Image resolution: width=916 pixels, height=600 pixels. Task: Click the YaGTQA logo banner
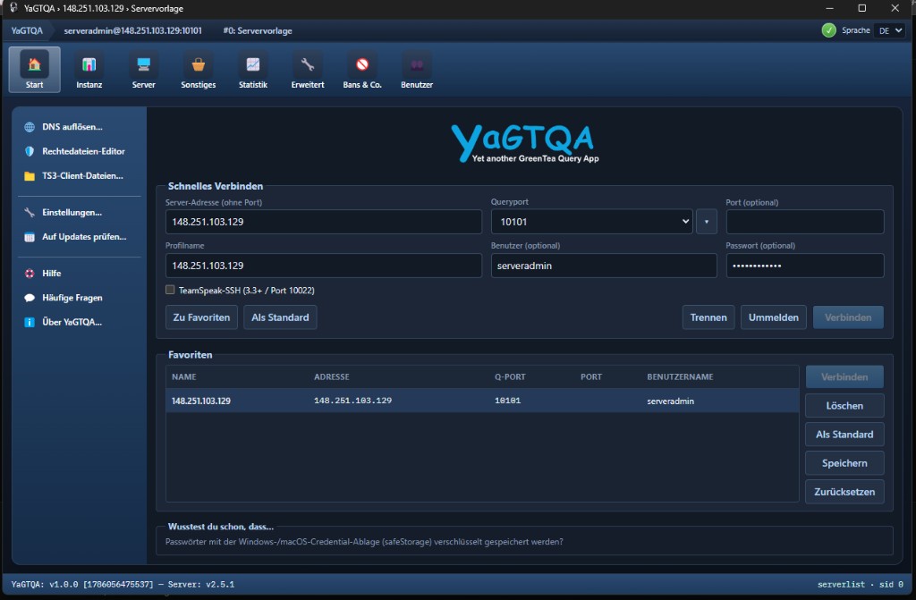point(524,143)
